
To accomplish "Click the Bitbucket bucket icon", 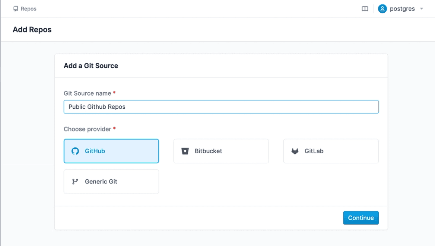I will (185, 151).
